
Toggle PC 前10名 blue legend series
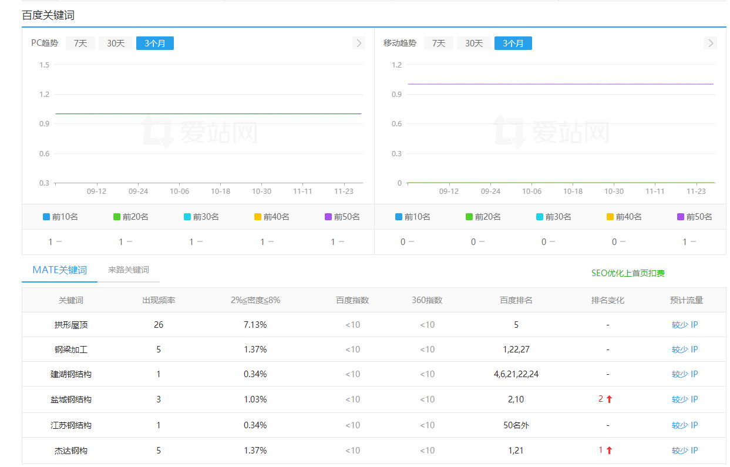pyautogui.click(x=60, y=217)
